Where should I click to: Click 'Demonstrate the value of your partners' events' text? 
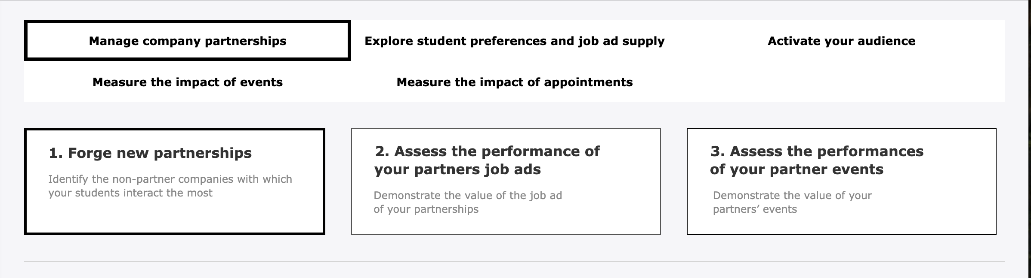coord(792,195)
